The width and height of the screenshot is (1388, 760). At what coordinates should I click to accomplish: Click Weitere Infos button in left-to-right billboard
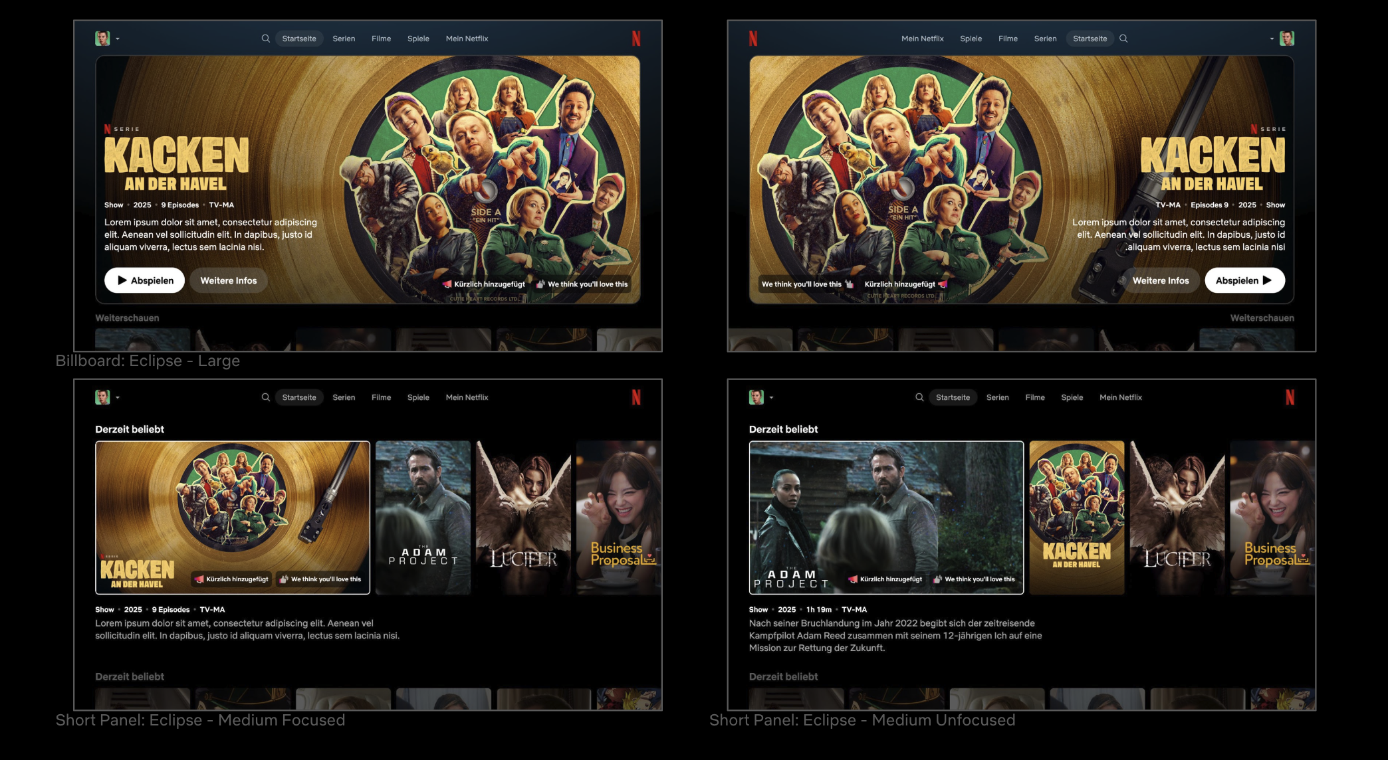point(229,280)
